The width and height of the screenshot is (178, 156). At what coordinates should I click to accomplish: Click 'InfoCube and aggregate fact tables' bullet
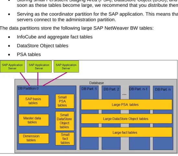pos(55,37)
